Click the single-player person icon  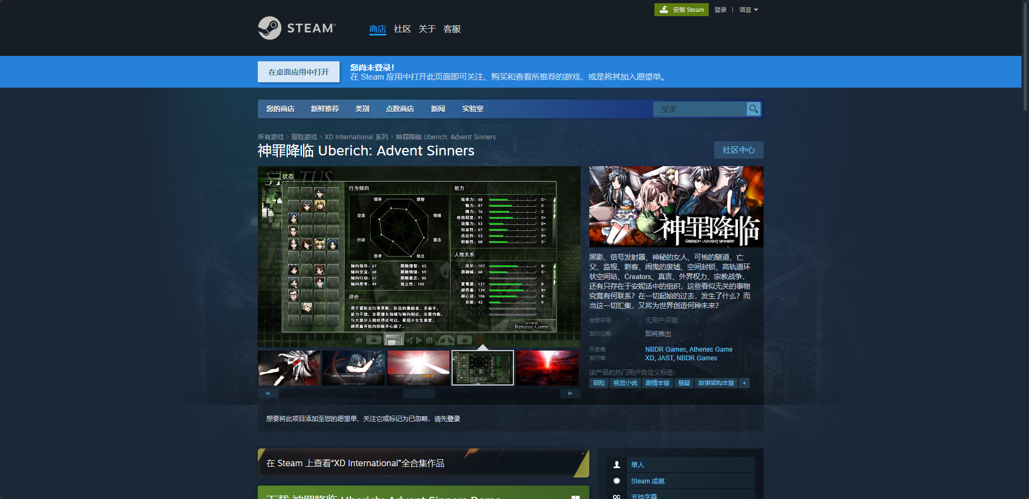[617, 465]
